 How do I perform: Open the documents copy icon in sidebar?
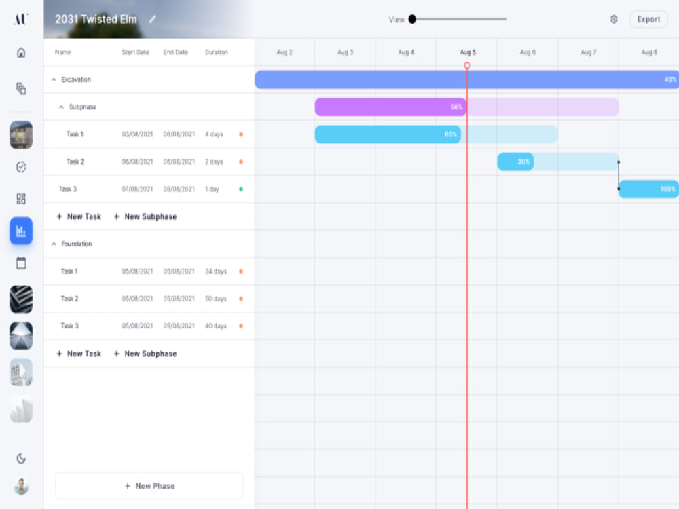[21, 88]
